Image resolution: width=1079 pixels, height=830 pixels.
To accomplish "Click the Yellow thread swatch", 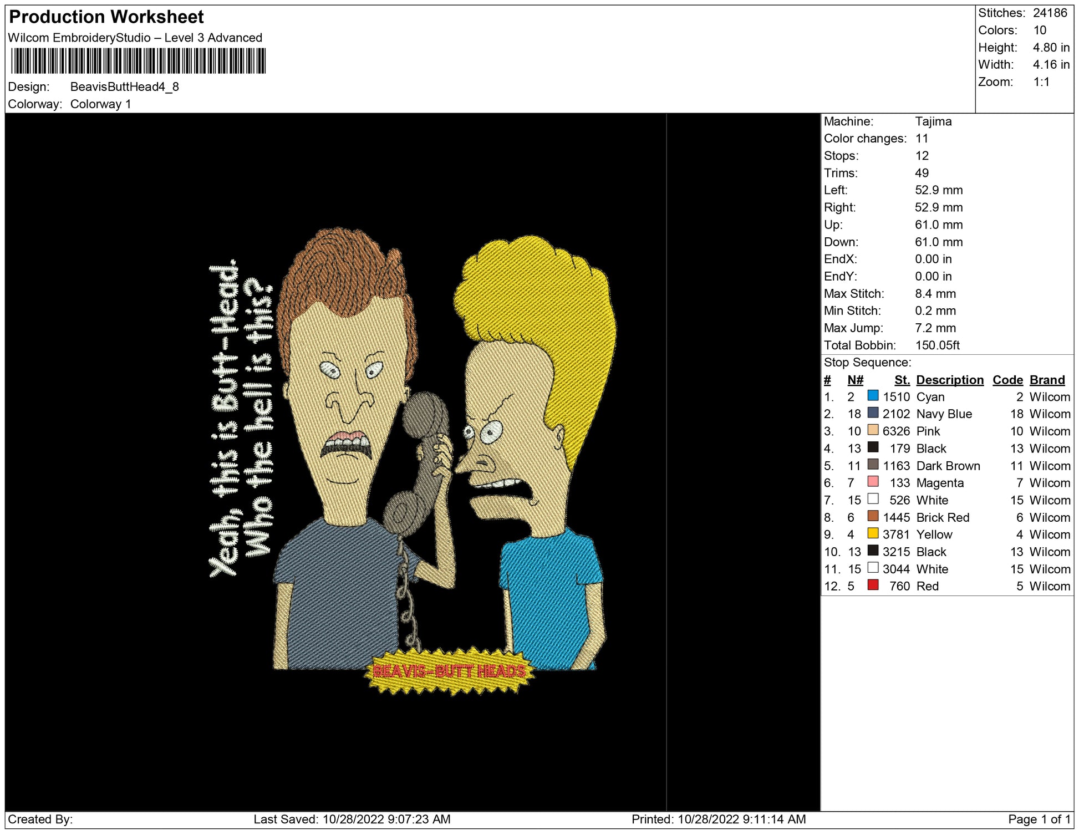I will pos(873,533).
